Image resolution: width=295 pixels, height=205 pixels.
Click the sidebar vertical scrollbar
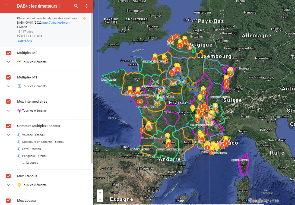[92, 89]
